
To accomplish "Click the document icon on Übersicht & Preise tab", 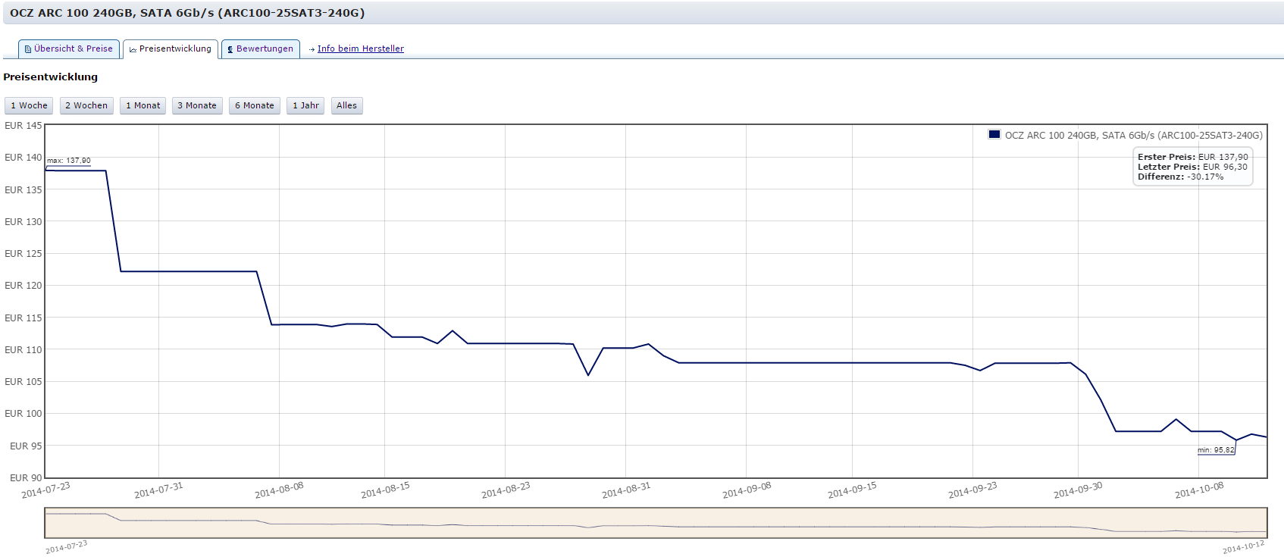I will pyautogui.click(x=28, y=49).
